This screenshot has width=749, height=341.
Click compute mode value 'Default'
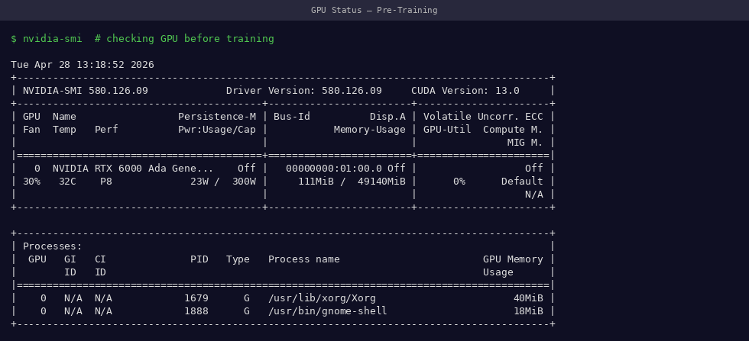522,182
